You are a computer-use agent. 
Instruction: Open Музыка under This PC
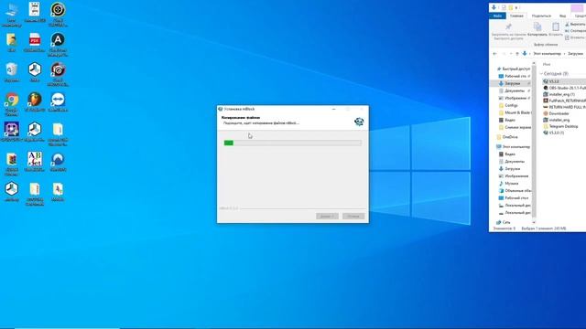[x=509, y=184]
